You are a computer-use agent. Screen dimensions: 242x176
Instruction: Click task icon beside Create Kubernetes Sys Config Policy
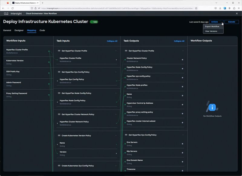tap(59, 166)
